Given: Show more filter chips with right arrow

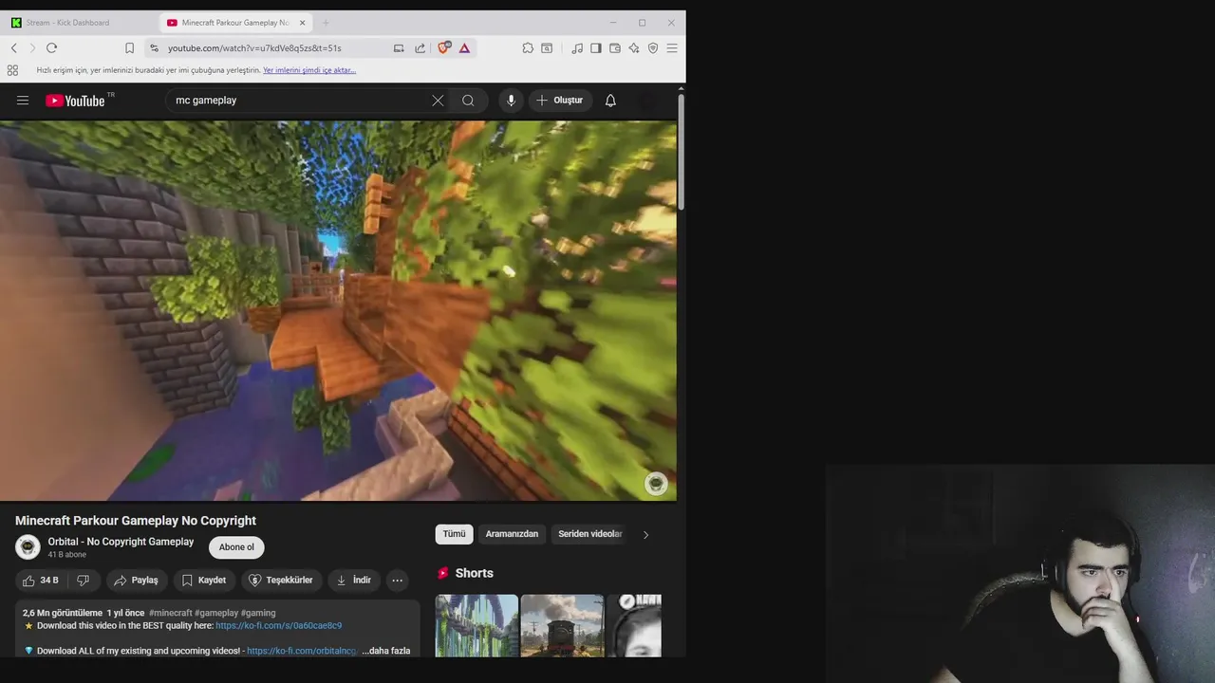Looking at the screenshot, I should [645, 535].
